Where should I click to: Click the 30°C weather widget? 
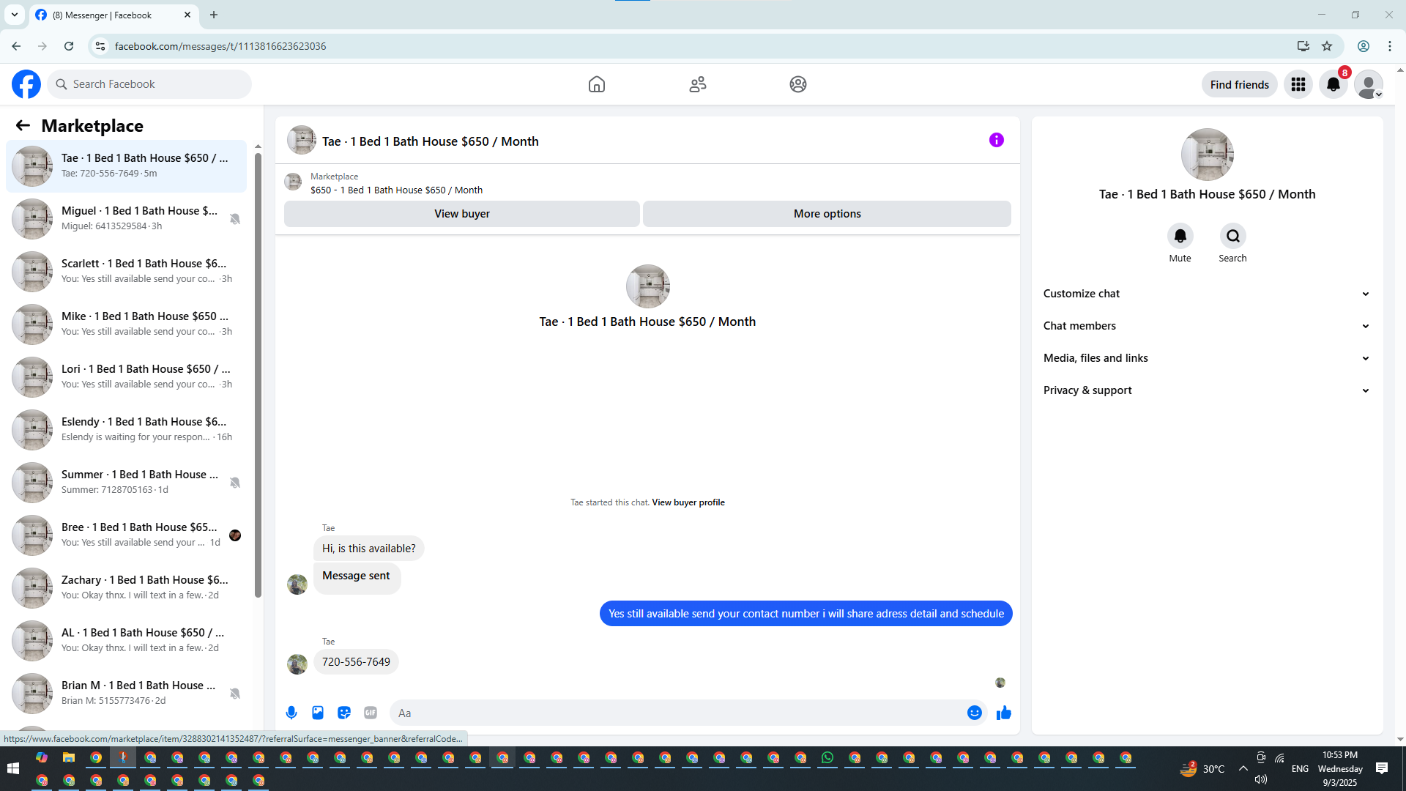[1202, 768]
